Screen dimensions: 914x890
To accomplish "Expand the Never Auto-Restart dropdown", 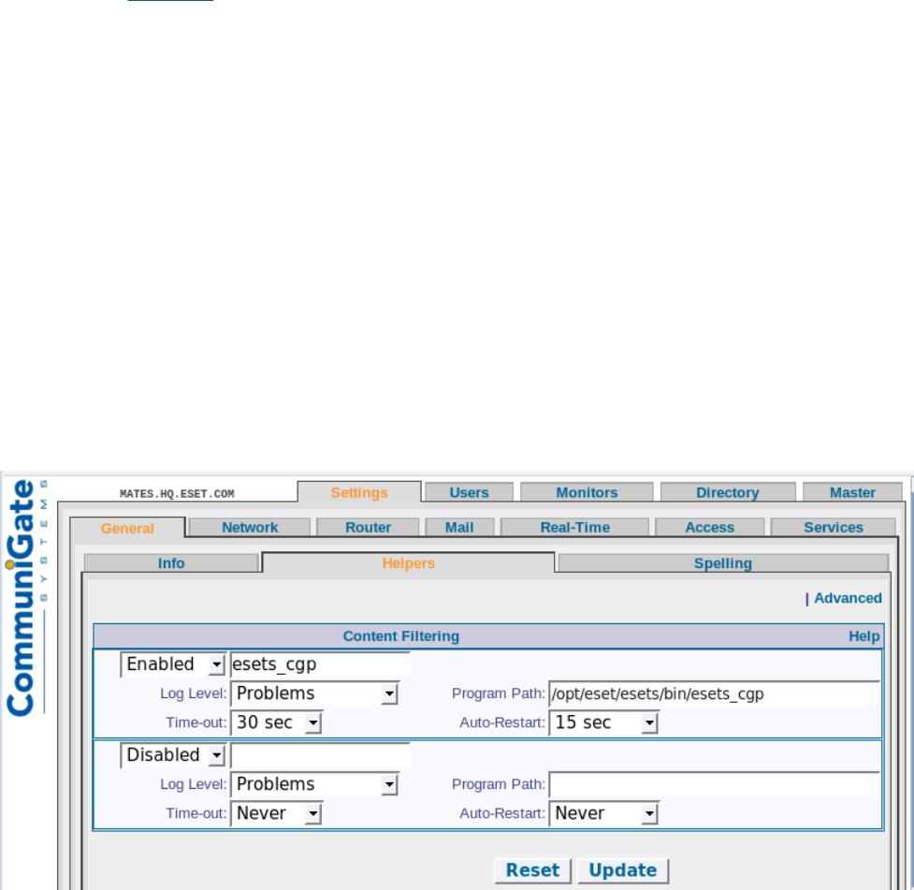I will coord(603,813).
